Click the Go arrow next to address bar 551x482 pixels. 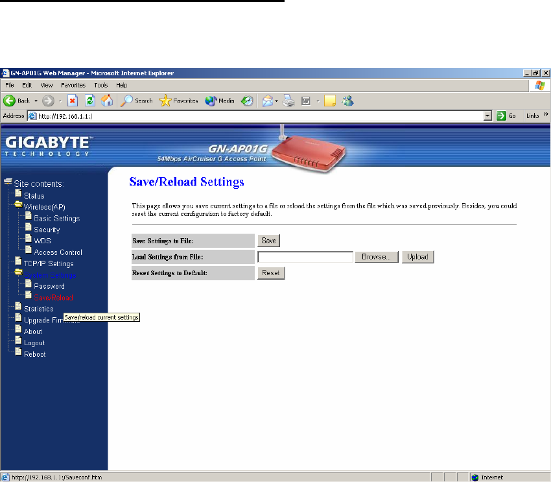click(x=501, y=115)
